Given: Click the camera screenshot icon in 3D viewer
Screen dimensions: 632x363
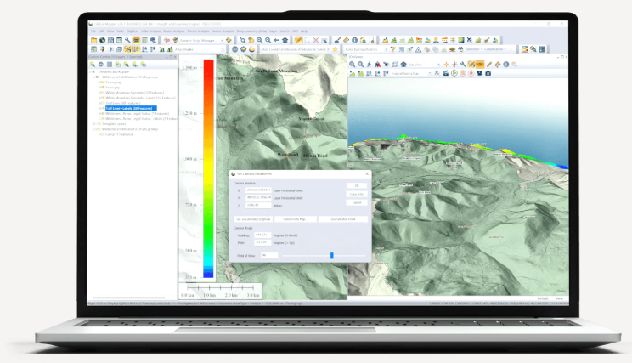Looking at the screenshot, I should click(x=488, y=74).
